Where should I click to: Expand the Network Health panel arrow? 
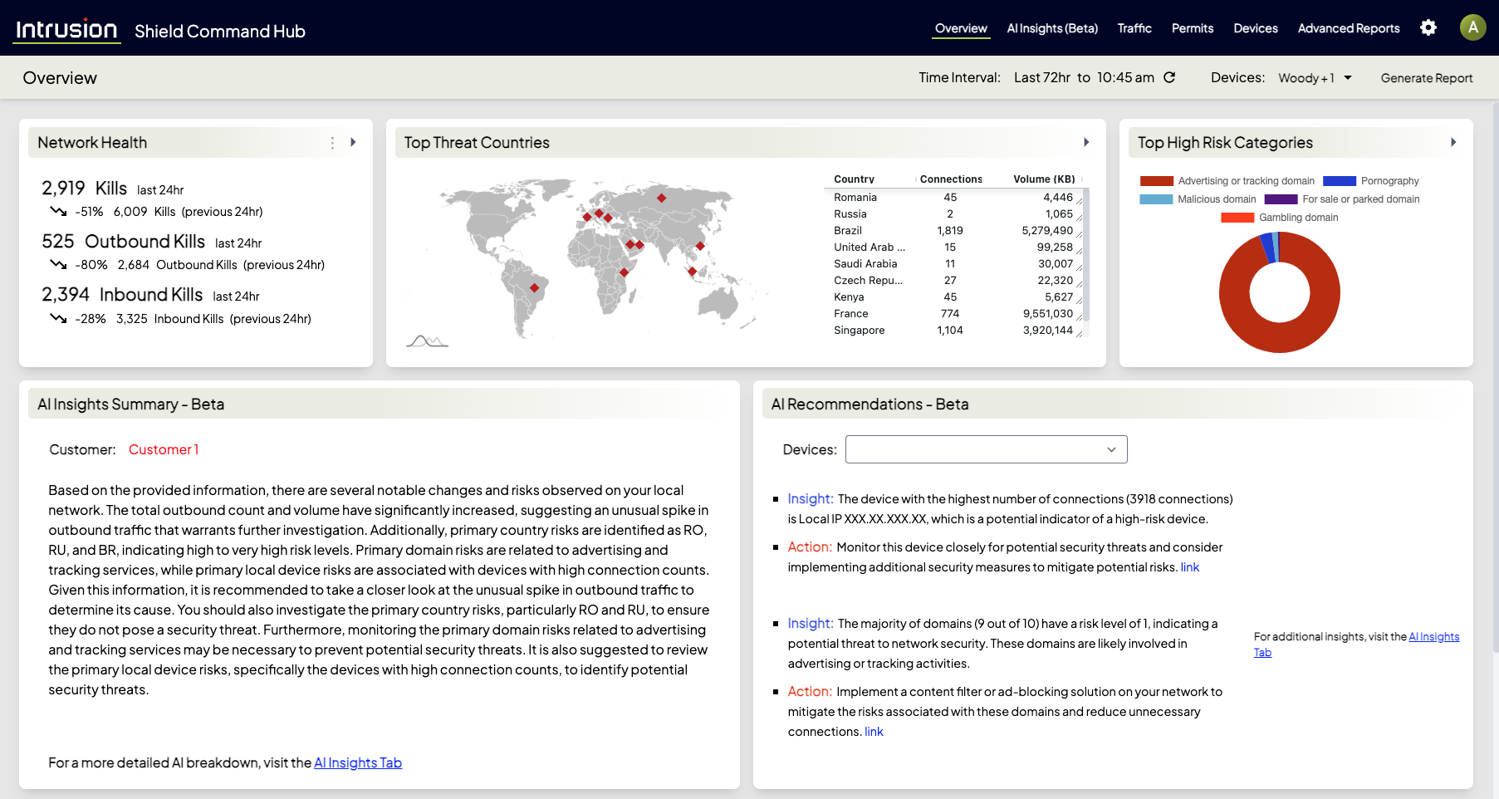coord(353,142)
